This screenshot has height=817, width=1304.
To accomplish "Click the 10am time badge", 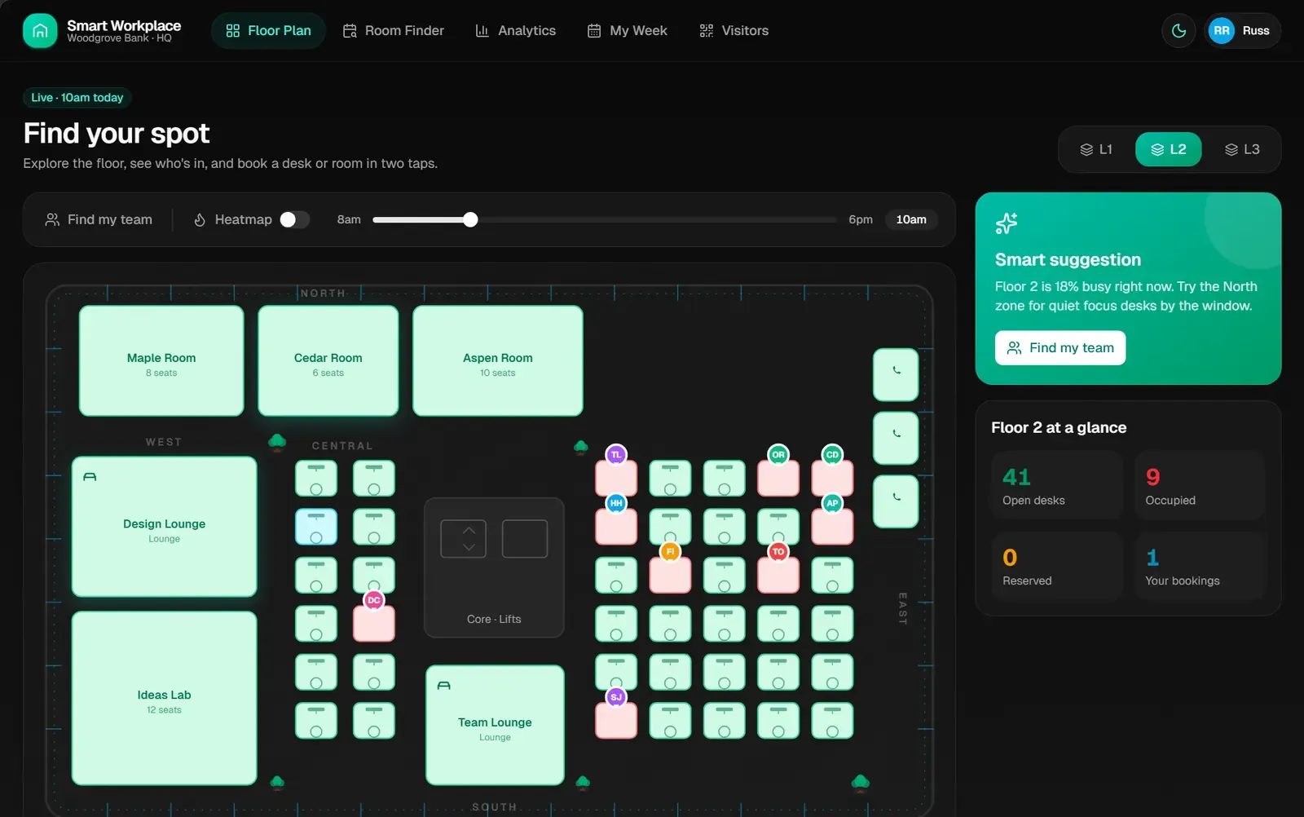I will 911,219.
